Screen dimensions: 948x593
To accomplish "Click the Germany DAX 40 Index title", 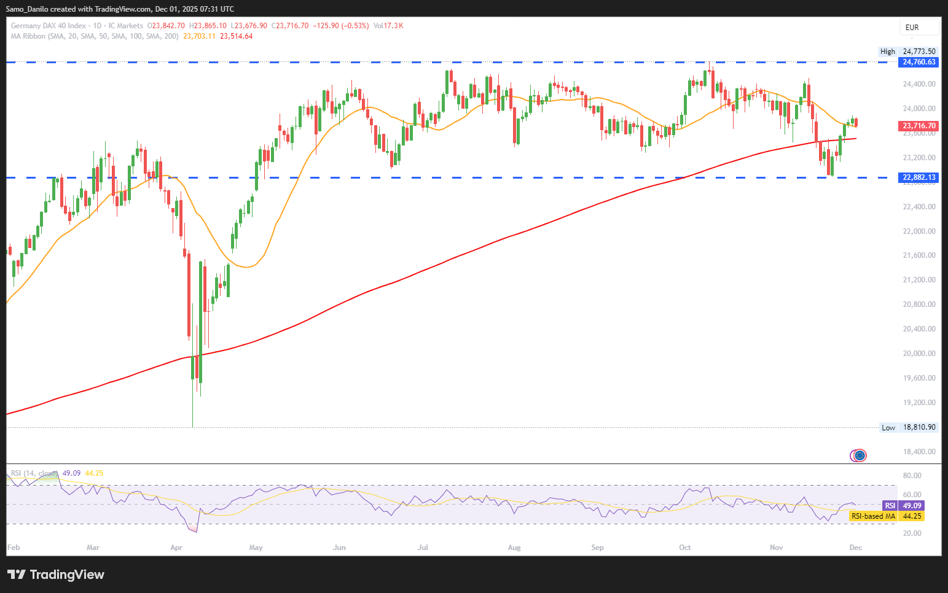I will tap(49, 26).
